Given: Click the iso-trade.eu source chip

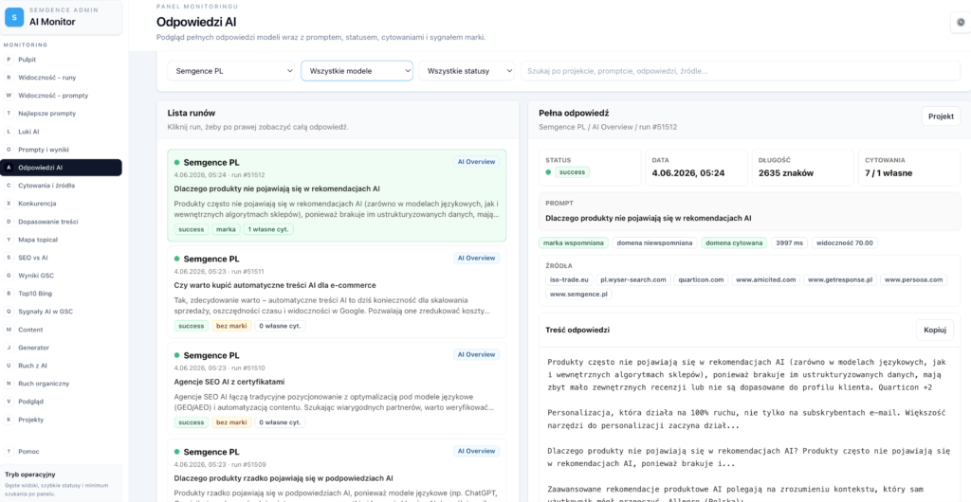Looking at the screenshot, I should [568, 279].
